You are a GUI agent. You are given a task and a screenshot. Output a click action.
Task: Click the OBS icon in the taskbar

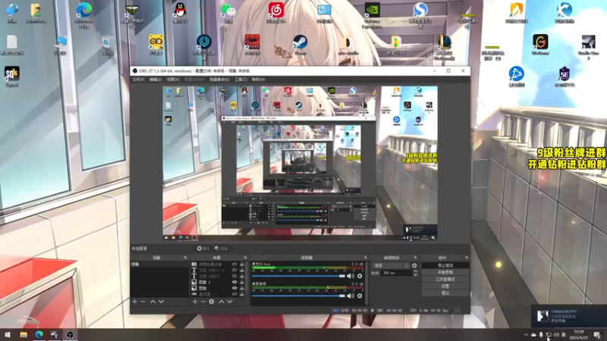coord(70,335)
